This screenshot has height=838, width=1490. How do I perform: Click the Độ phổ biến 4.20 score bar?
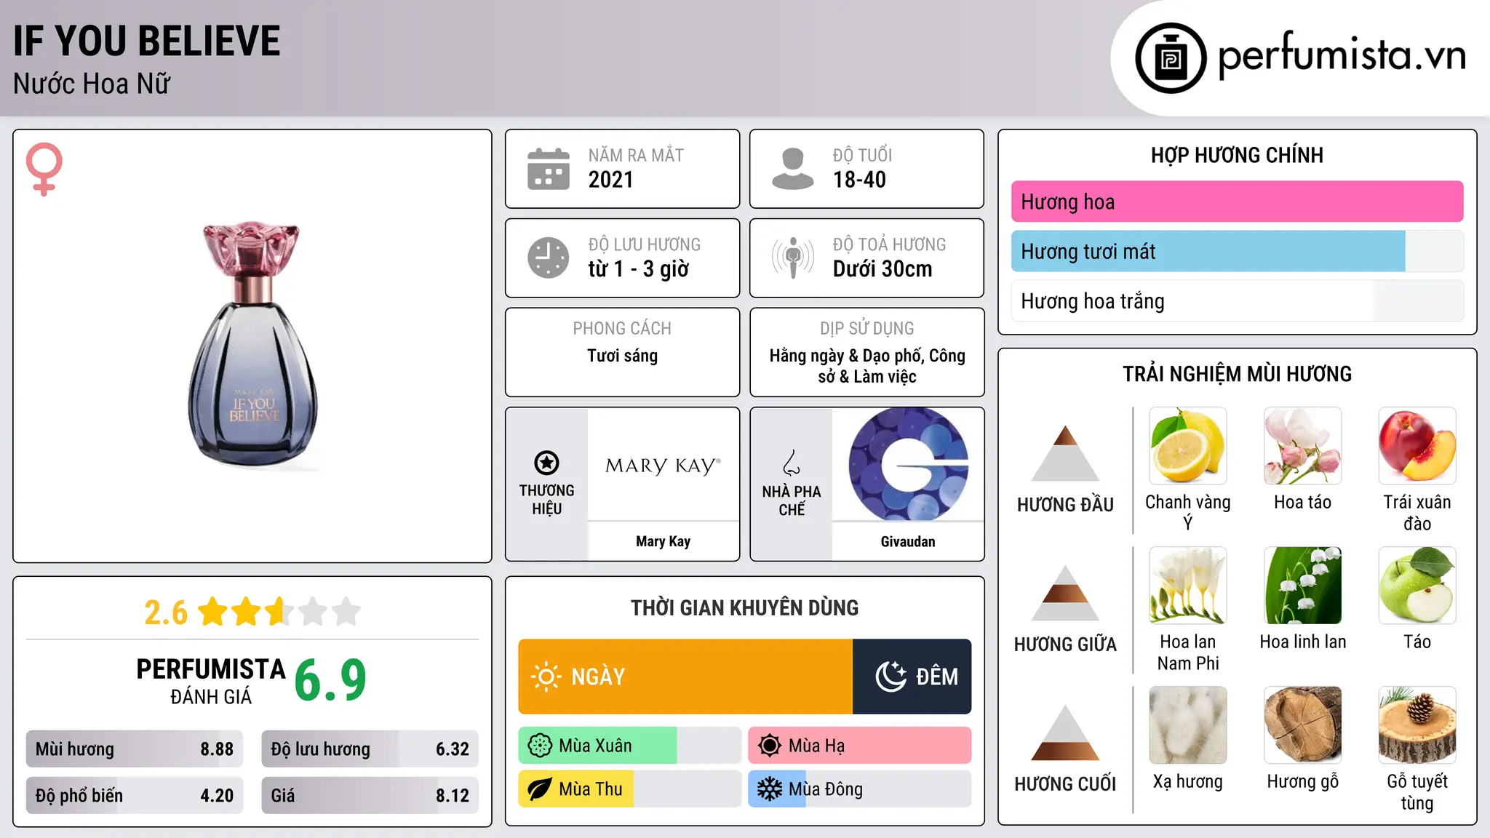(x=135, y=796)
